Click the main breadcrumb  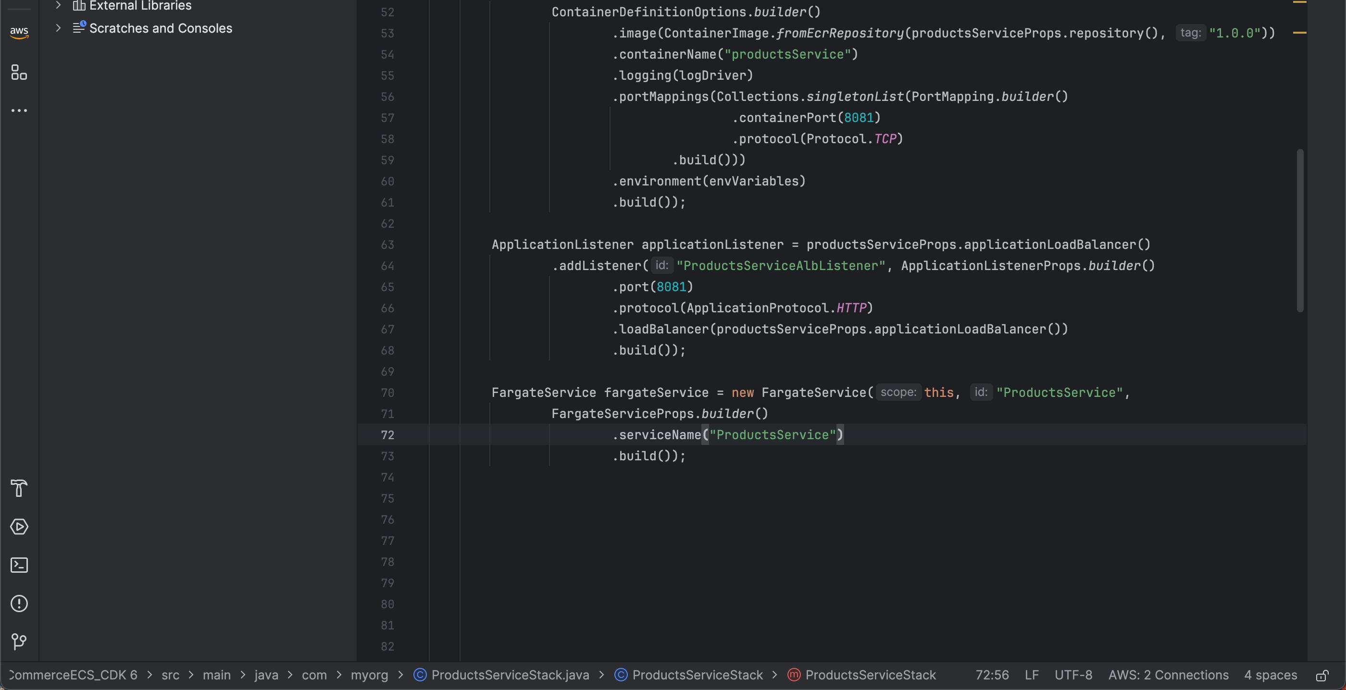[216, 675]
